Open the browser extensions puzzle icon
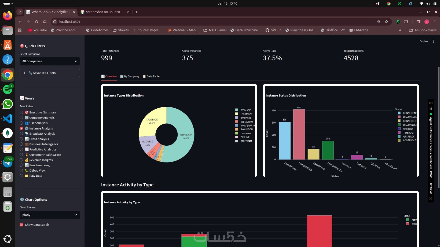The width and height of the screenshot is (440, 247). pos(406,22)
